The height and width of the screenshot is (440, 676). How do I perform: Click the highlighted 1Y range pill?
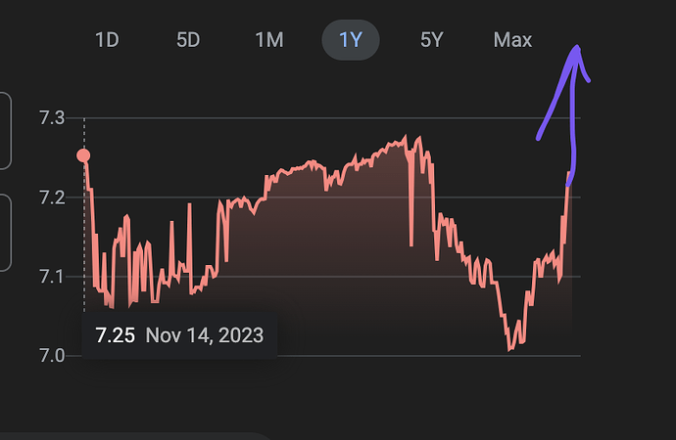(351, 40)
